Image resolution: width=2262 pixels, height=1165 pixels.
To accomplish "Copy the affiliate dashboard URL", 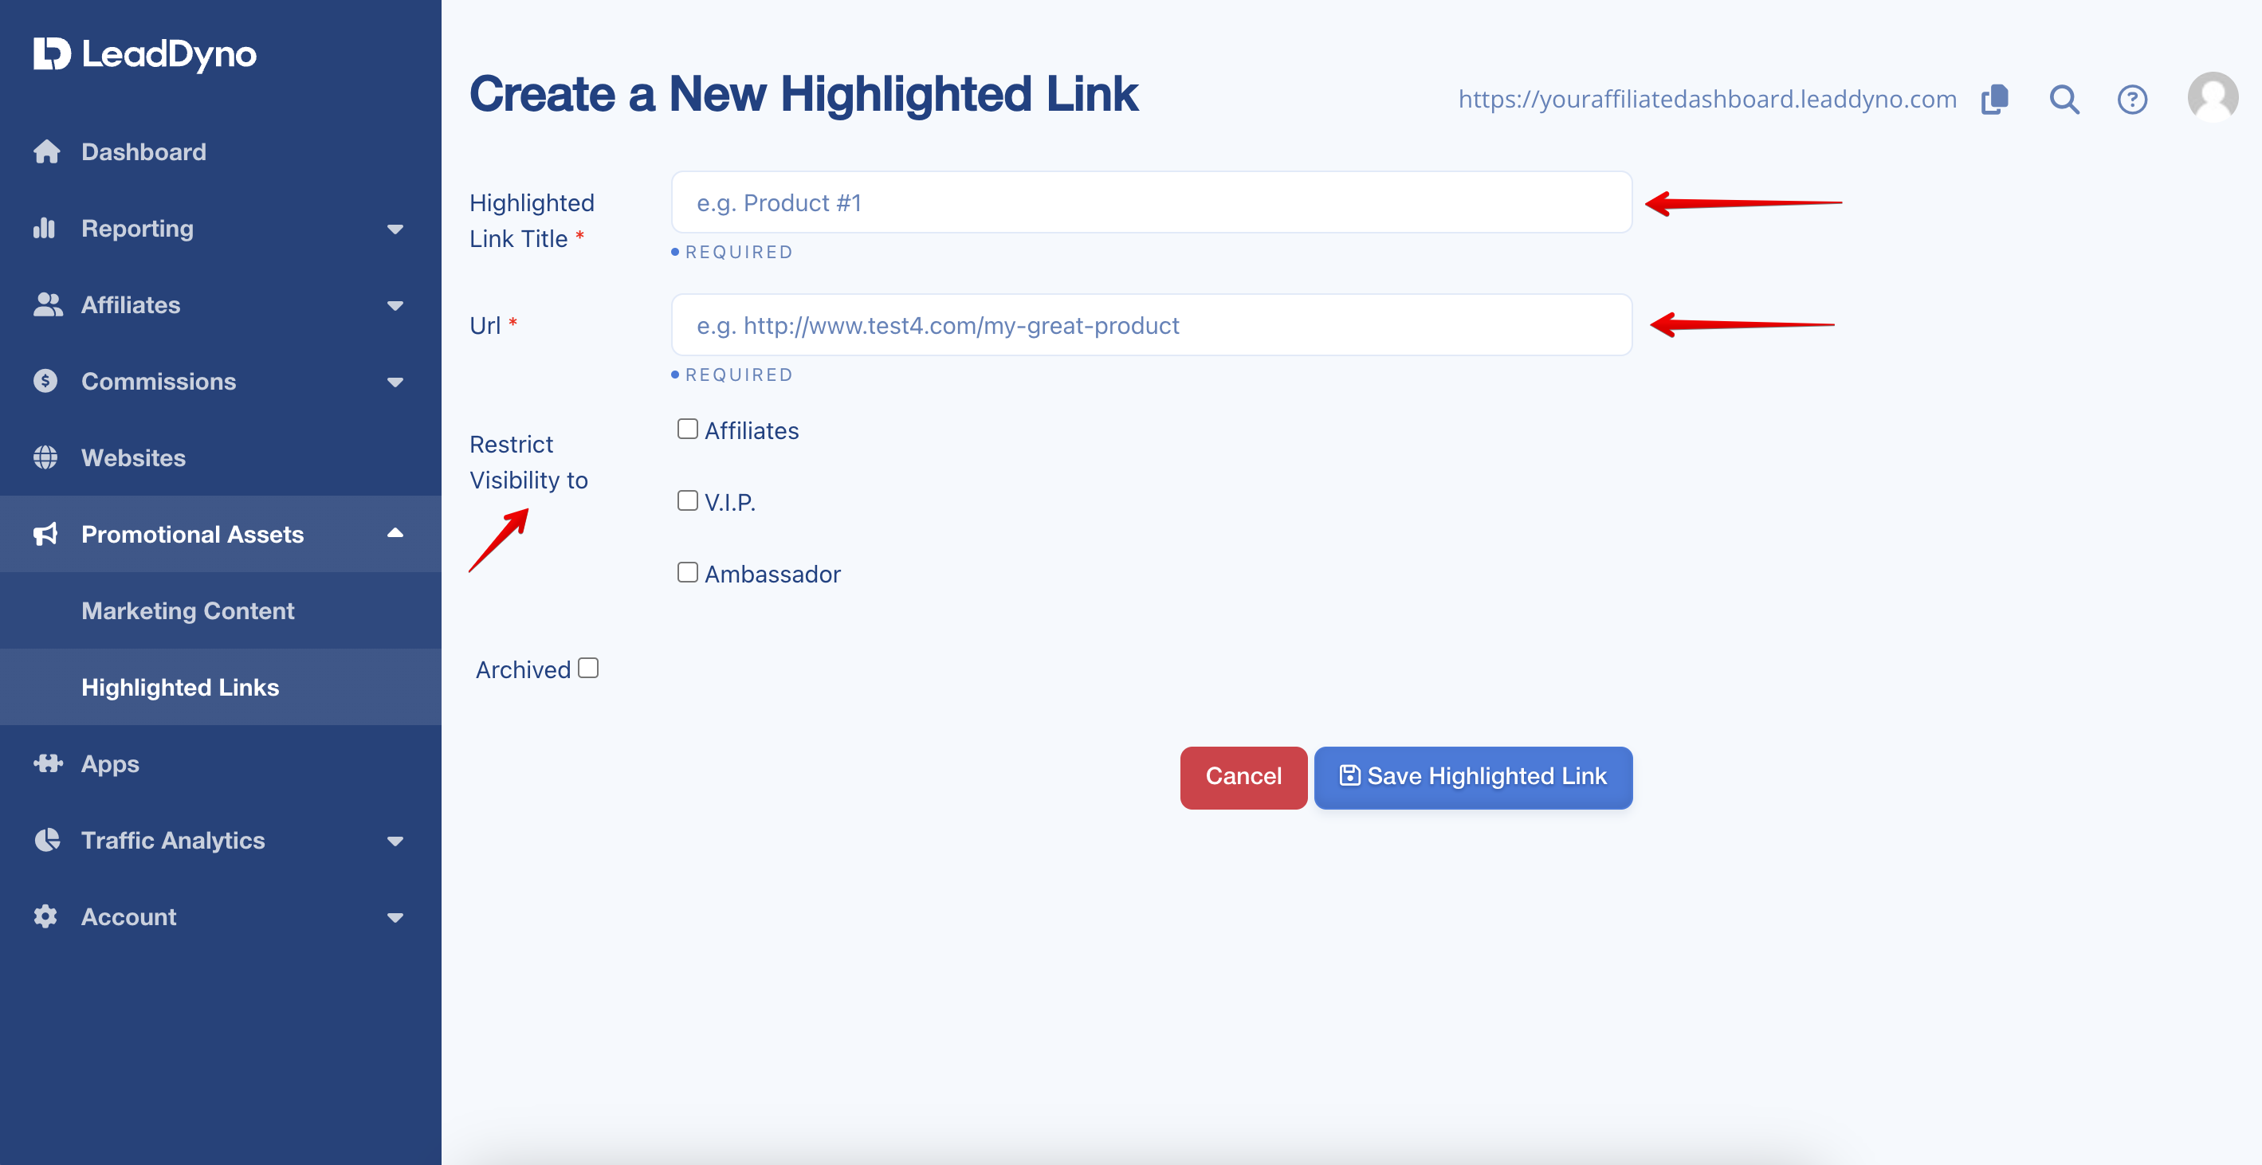I will point(1994,99).
